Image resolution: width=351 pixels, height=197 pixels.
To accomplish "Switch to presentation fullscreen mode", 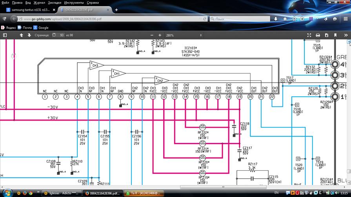I will pyautogui.click(x=309, y=35).
